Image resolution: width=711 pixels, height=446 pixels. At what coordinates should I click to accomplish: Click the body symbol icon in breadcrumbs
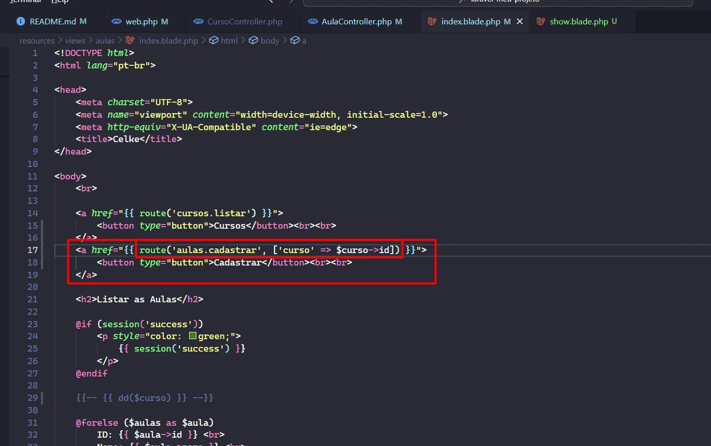pos(253,40)
